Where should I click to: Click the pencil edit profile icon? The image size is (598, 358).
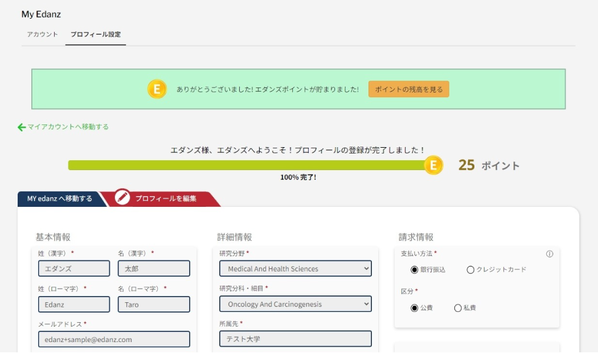[x=122, y=197]
